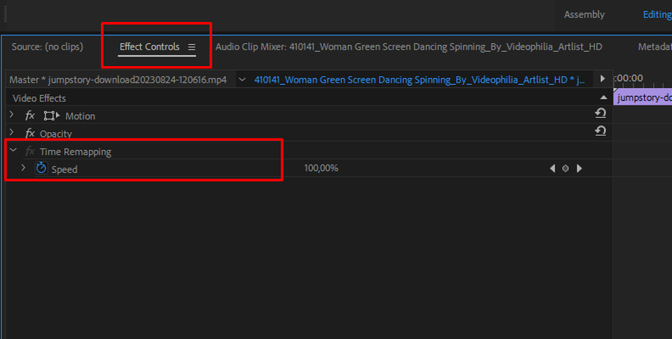Viewport: 672px width, 339px height.
Task: Show or hide the timeline view arrow
Action: point(603,79)
